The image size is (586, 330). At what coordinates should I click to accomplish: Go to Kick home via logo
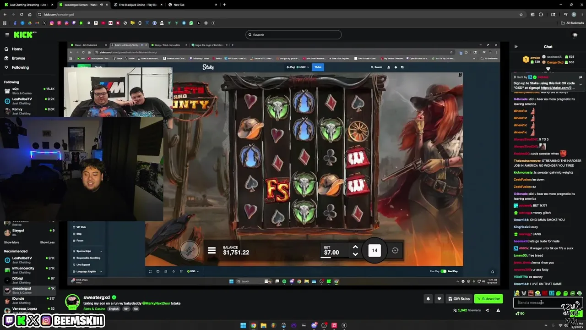coord(23,35)
